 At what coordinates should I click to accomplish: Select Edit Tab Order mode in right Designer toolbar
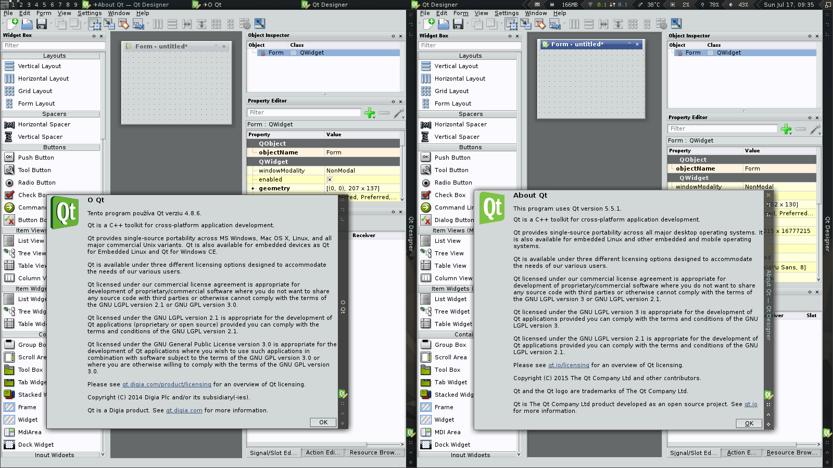click(554, 23)
